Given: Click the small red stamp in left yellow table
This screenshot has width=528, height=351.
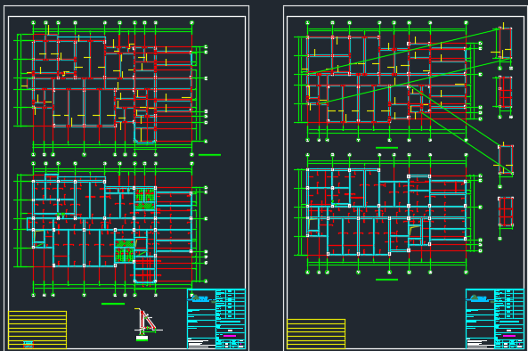Looking at the screenshot, I should (28, 344).
